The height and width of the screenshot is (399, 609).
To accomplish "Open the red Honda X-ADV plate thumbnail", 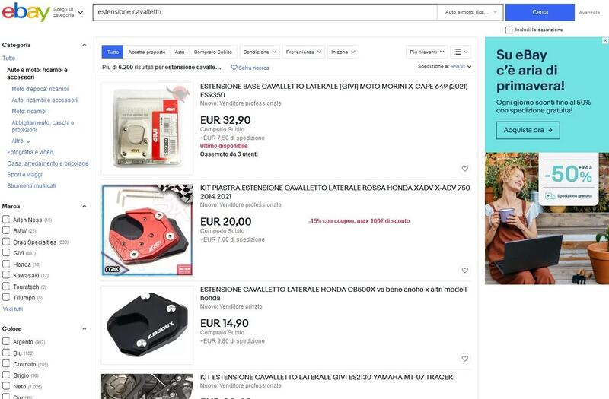I will (x=147, y=230).
